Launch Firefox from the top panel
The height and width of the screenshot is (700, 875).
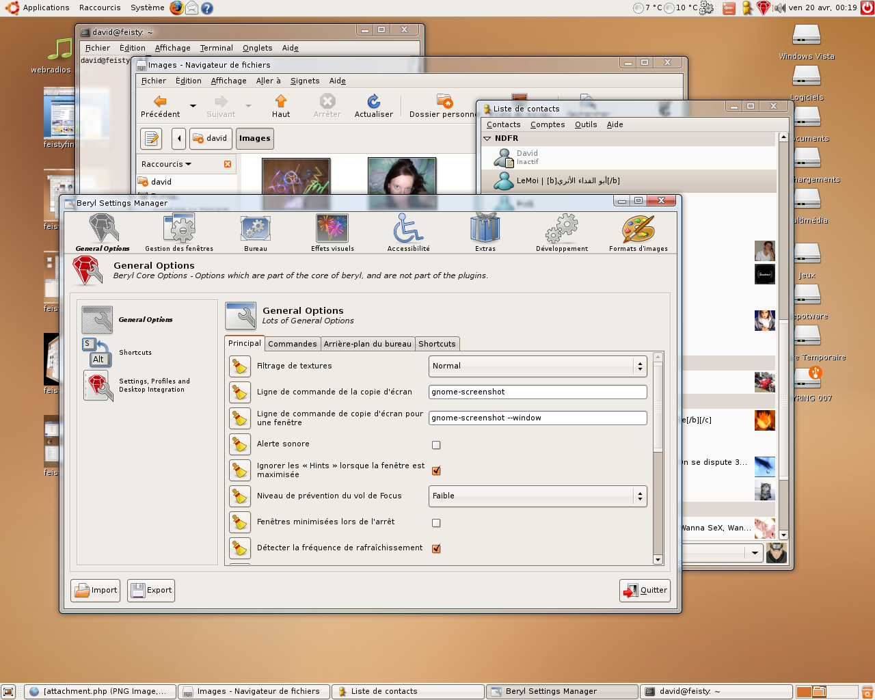177,8
